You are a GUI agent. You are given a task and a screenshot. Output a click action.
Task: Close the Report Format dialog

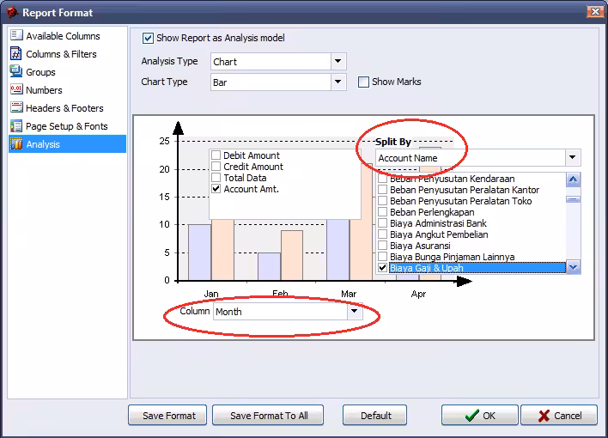tap(595, 12)
